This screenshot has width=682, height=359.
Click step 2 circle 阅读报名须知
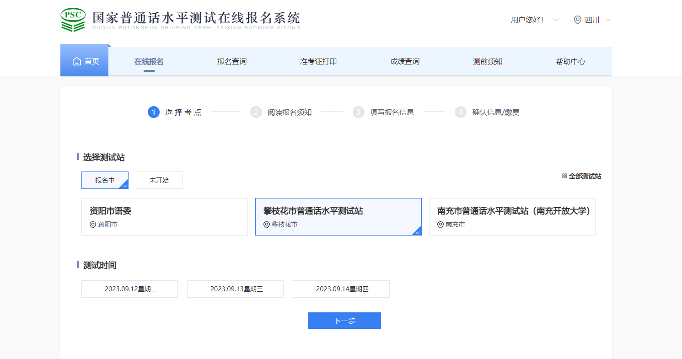coord(256,112)
